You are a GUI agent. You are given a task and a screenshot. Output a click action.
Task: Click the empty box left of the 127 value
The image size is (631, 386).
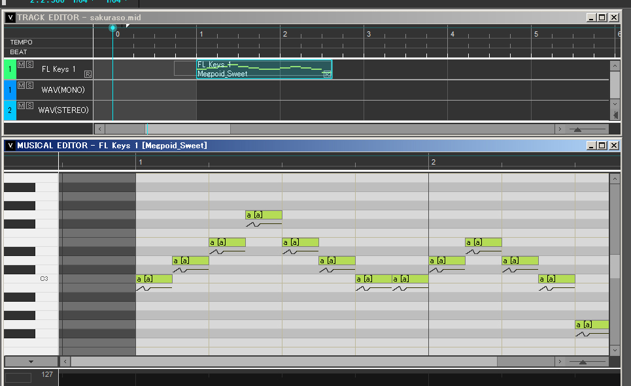18,378
